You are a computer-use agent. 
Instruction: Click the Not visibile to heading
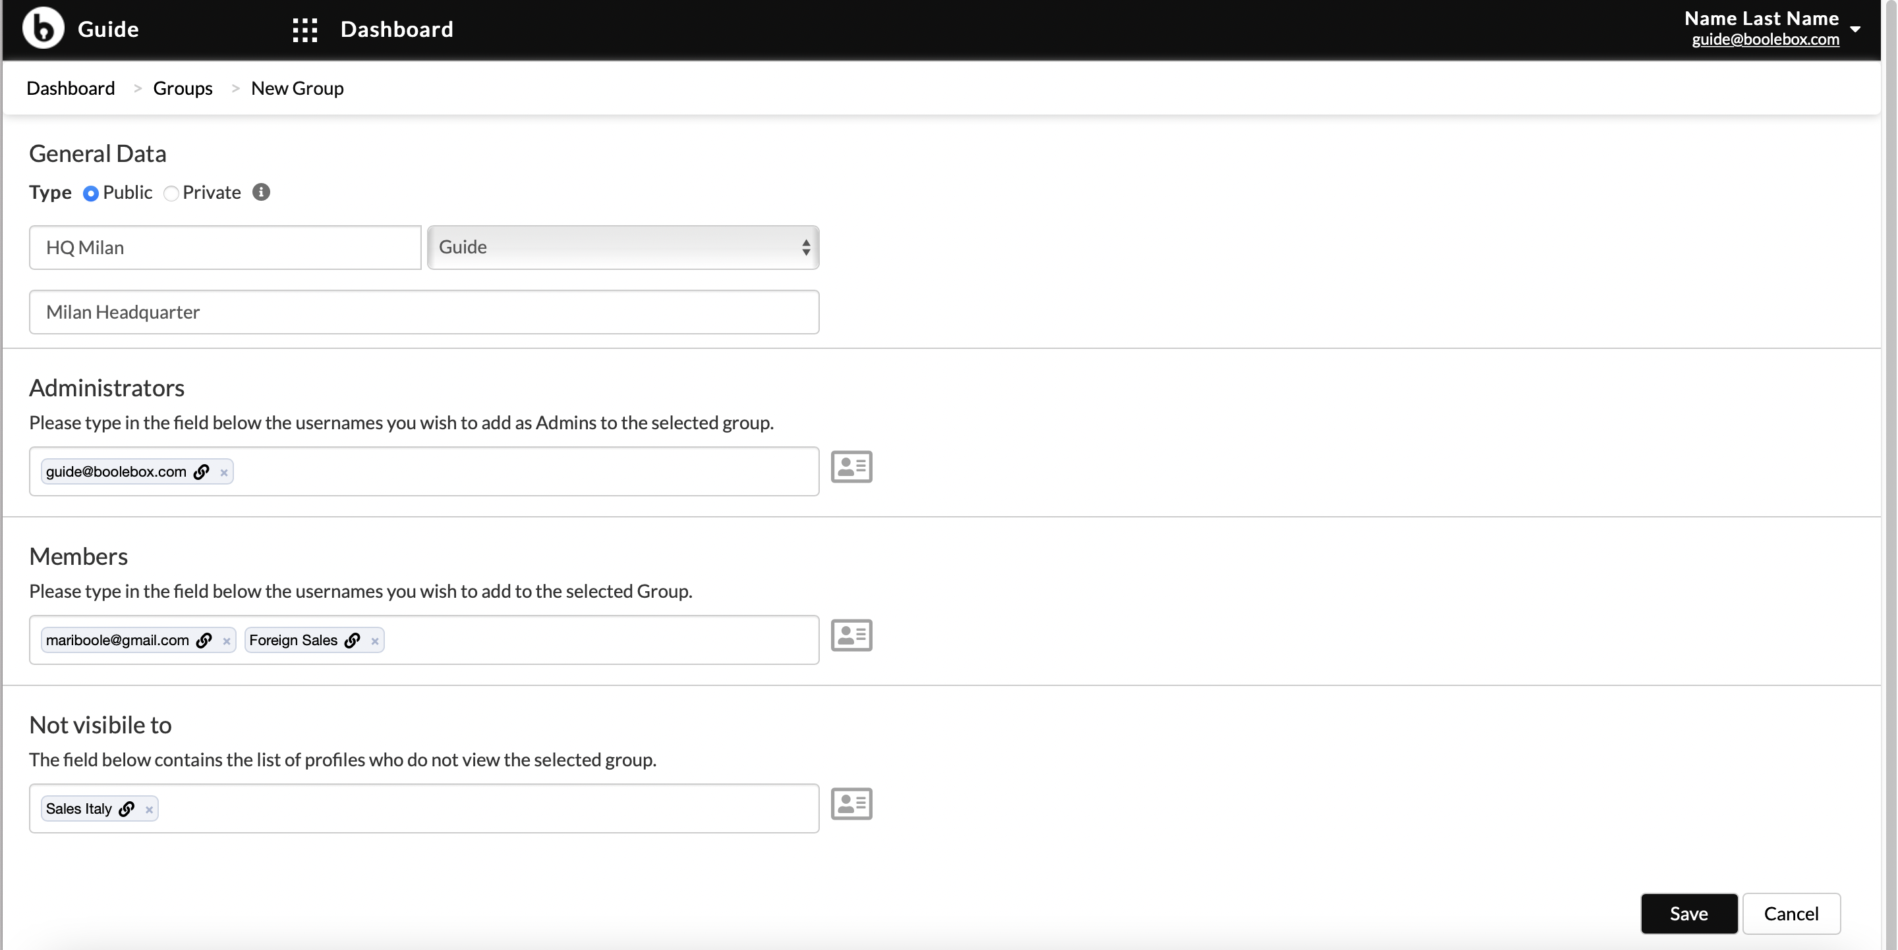click(x=100, y=725)
